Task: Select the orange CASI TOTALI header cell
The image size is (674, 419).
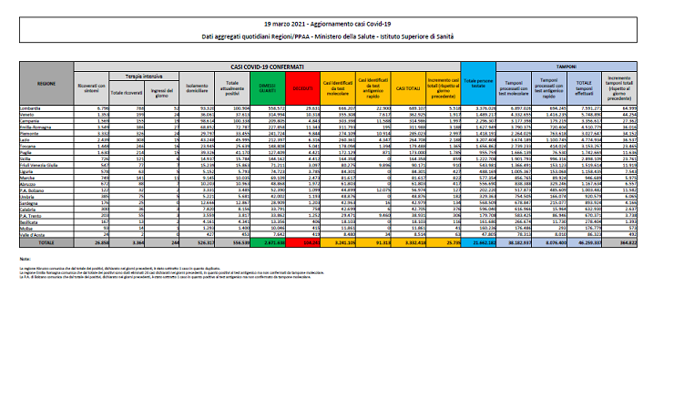Action: pos(408,88)
